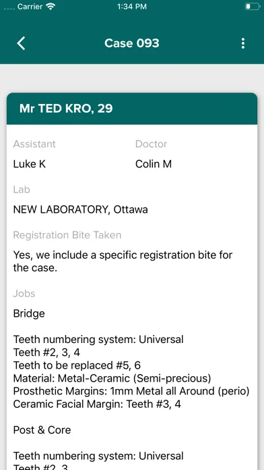Screen dimensions: 264x470
Task: Tap the Carrier label in status bar
Action: pos(30,7)
